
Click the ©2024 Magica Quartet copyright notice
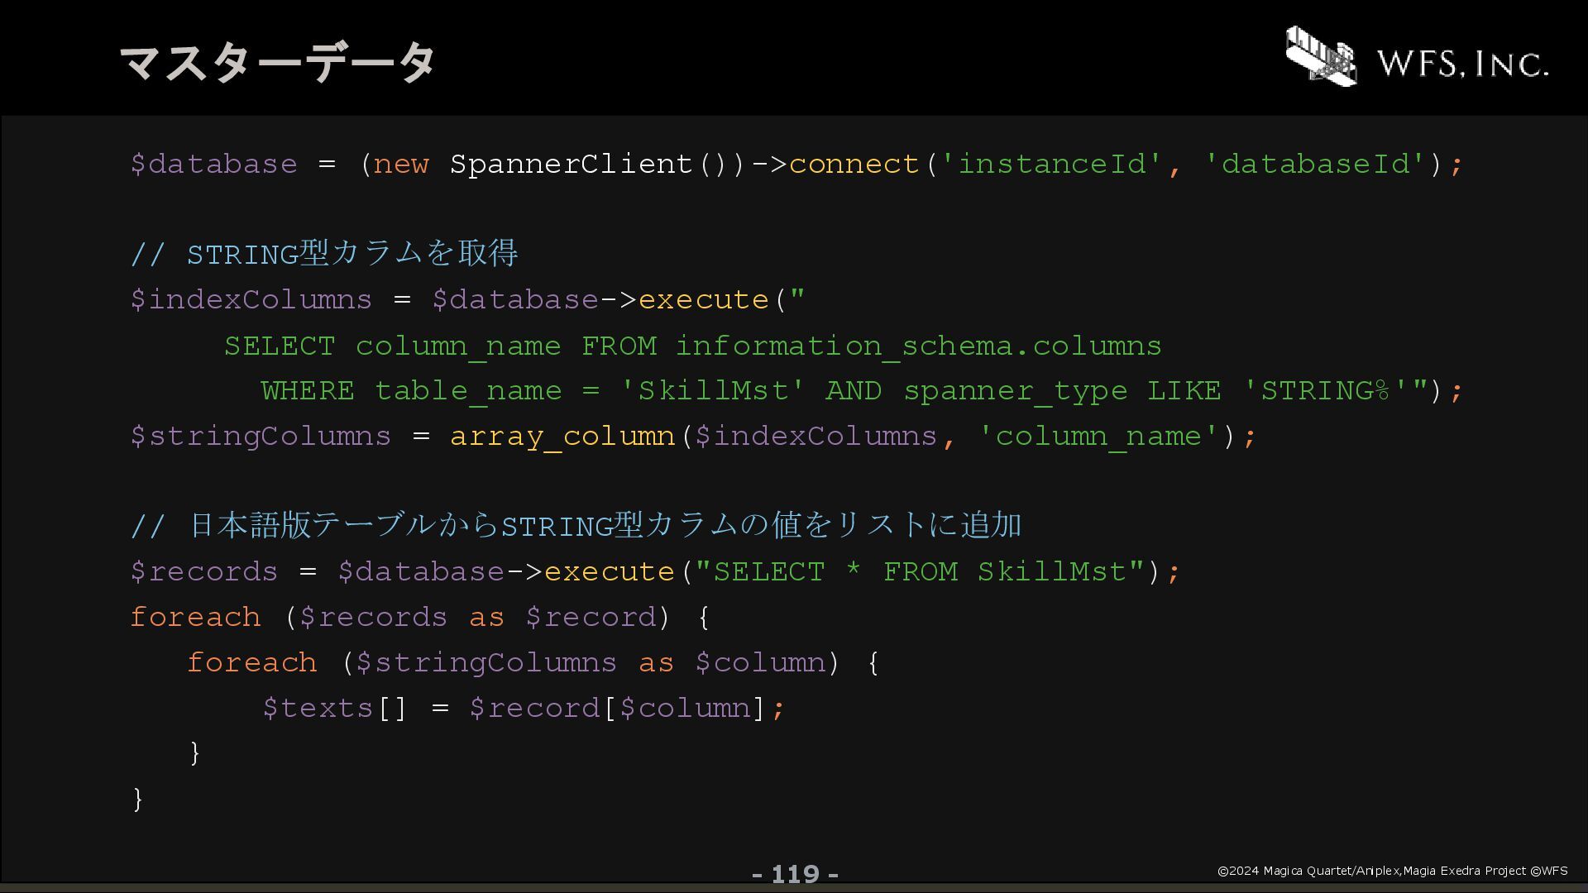1392,871
